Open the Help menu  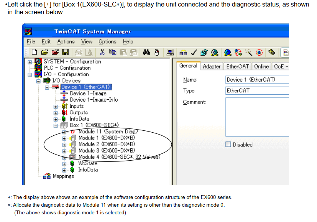click(x=128, y=41)
